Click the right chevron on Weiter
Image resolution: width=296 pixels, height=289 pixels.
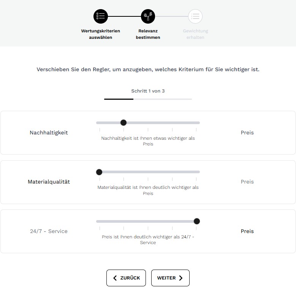181,278
